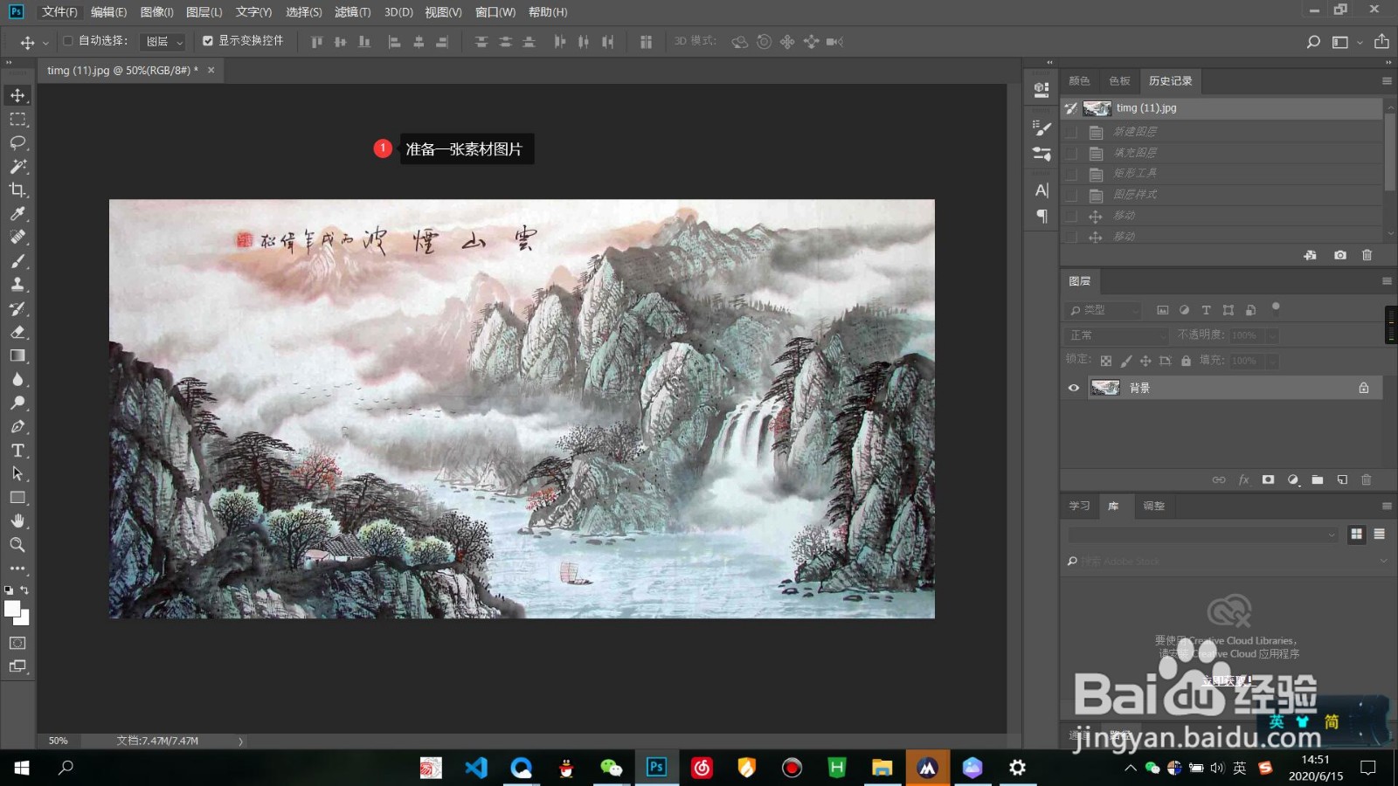Image resolution: width=1398 pixels, height=786 pixels.
Task: Select the Move tool
Action: (17, 95)
